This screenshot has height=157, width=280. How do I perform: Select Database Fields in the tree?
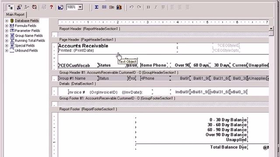coord(27,21)
